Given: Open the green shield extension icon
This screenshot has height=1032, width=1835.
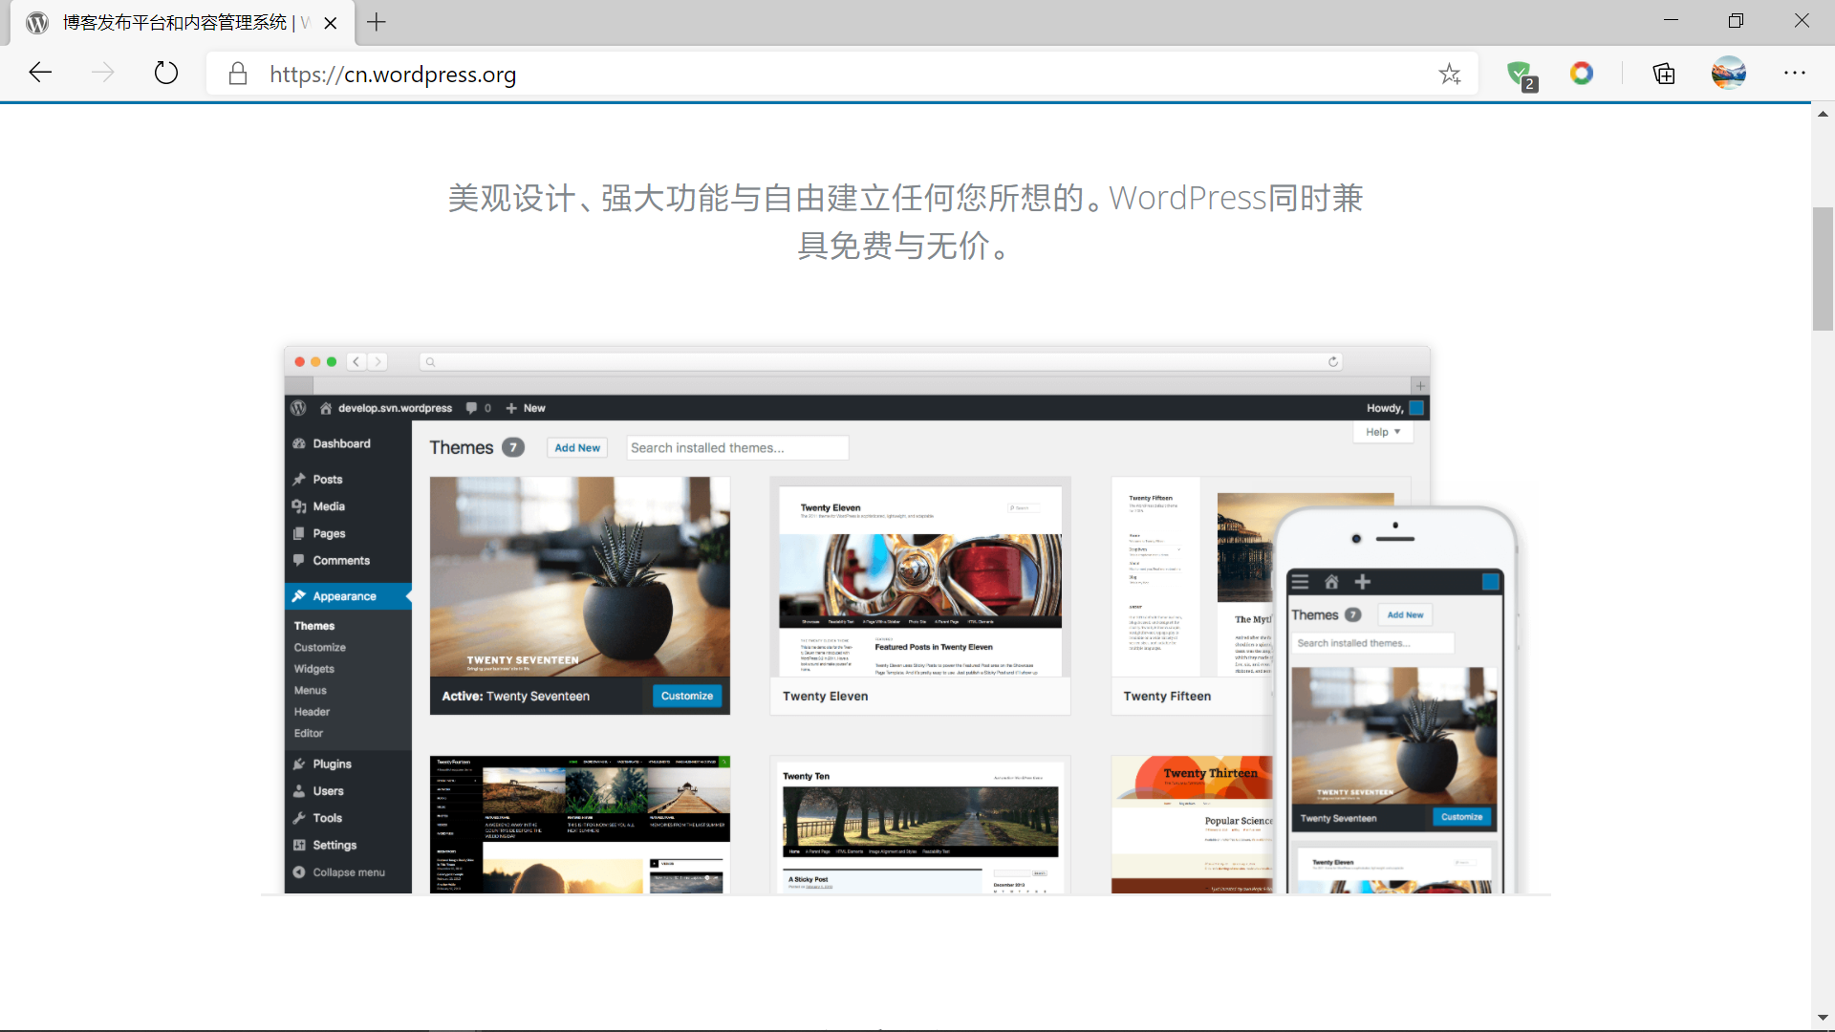Looking at the screenshot, I should pyautogui.click(x=1520, y=74).
